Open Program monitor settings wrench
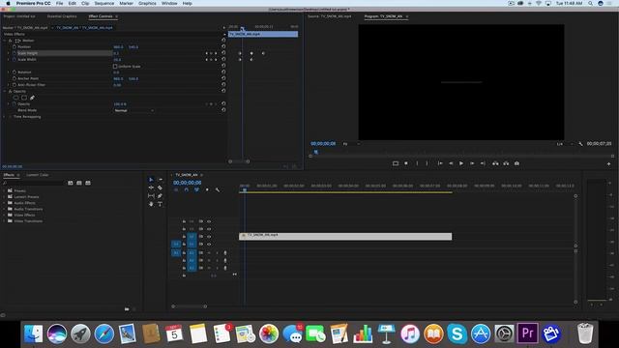The width and height of the screenshot is (619, 348). [580, 144]
